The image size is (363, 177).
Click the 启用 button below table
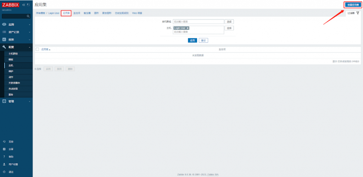click(48, 69)
